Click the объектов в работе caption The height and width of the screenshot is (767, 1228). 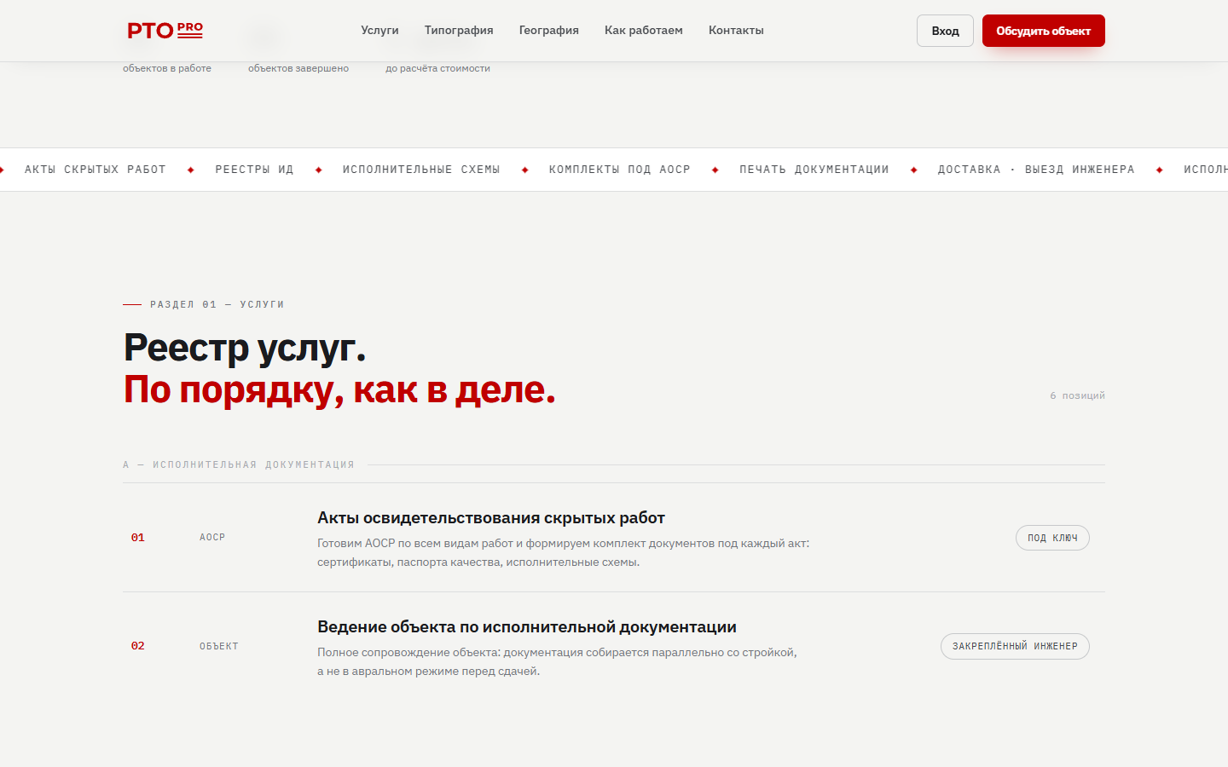click(x=167, y=68)
